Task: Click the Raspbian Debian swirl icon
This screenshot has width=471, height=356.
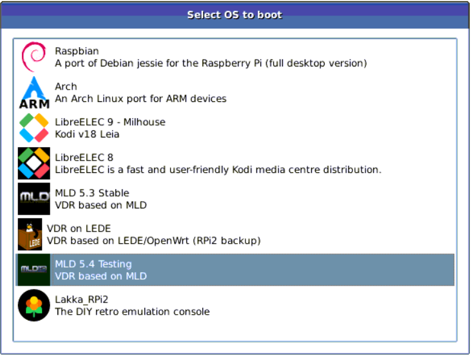Action: [34, 57]
